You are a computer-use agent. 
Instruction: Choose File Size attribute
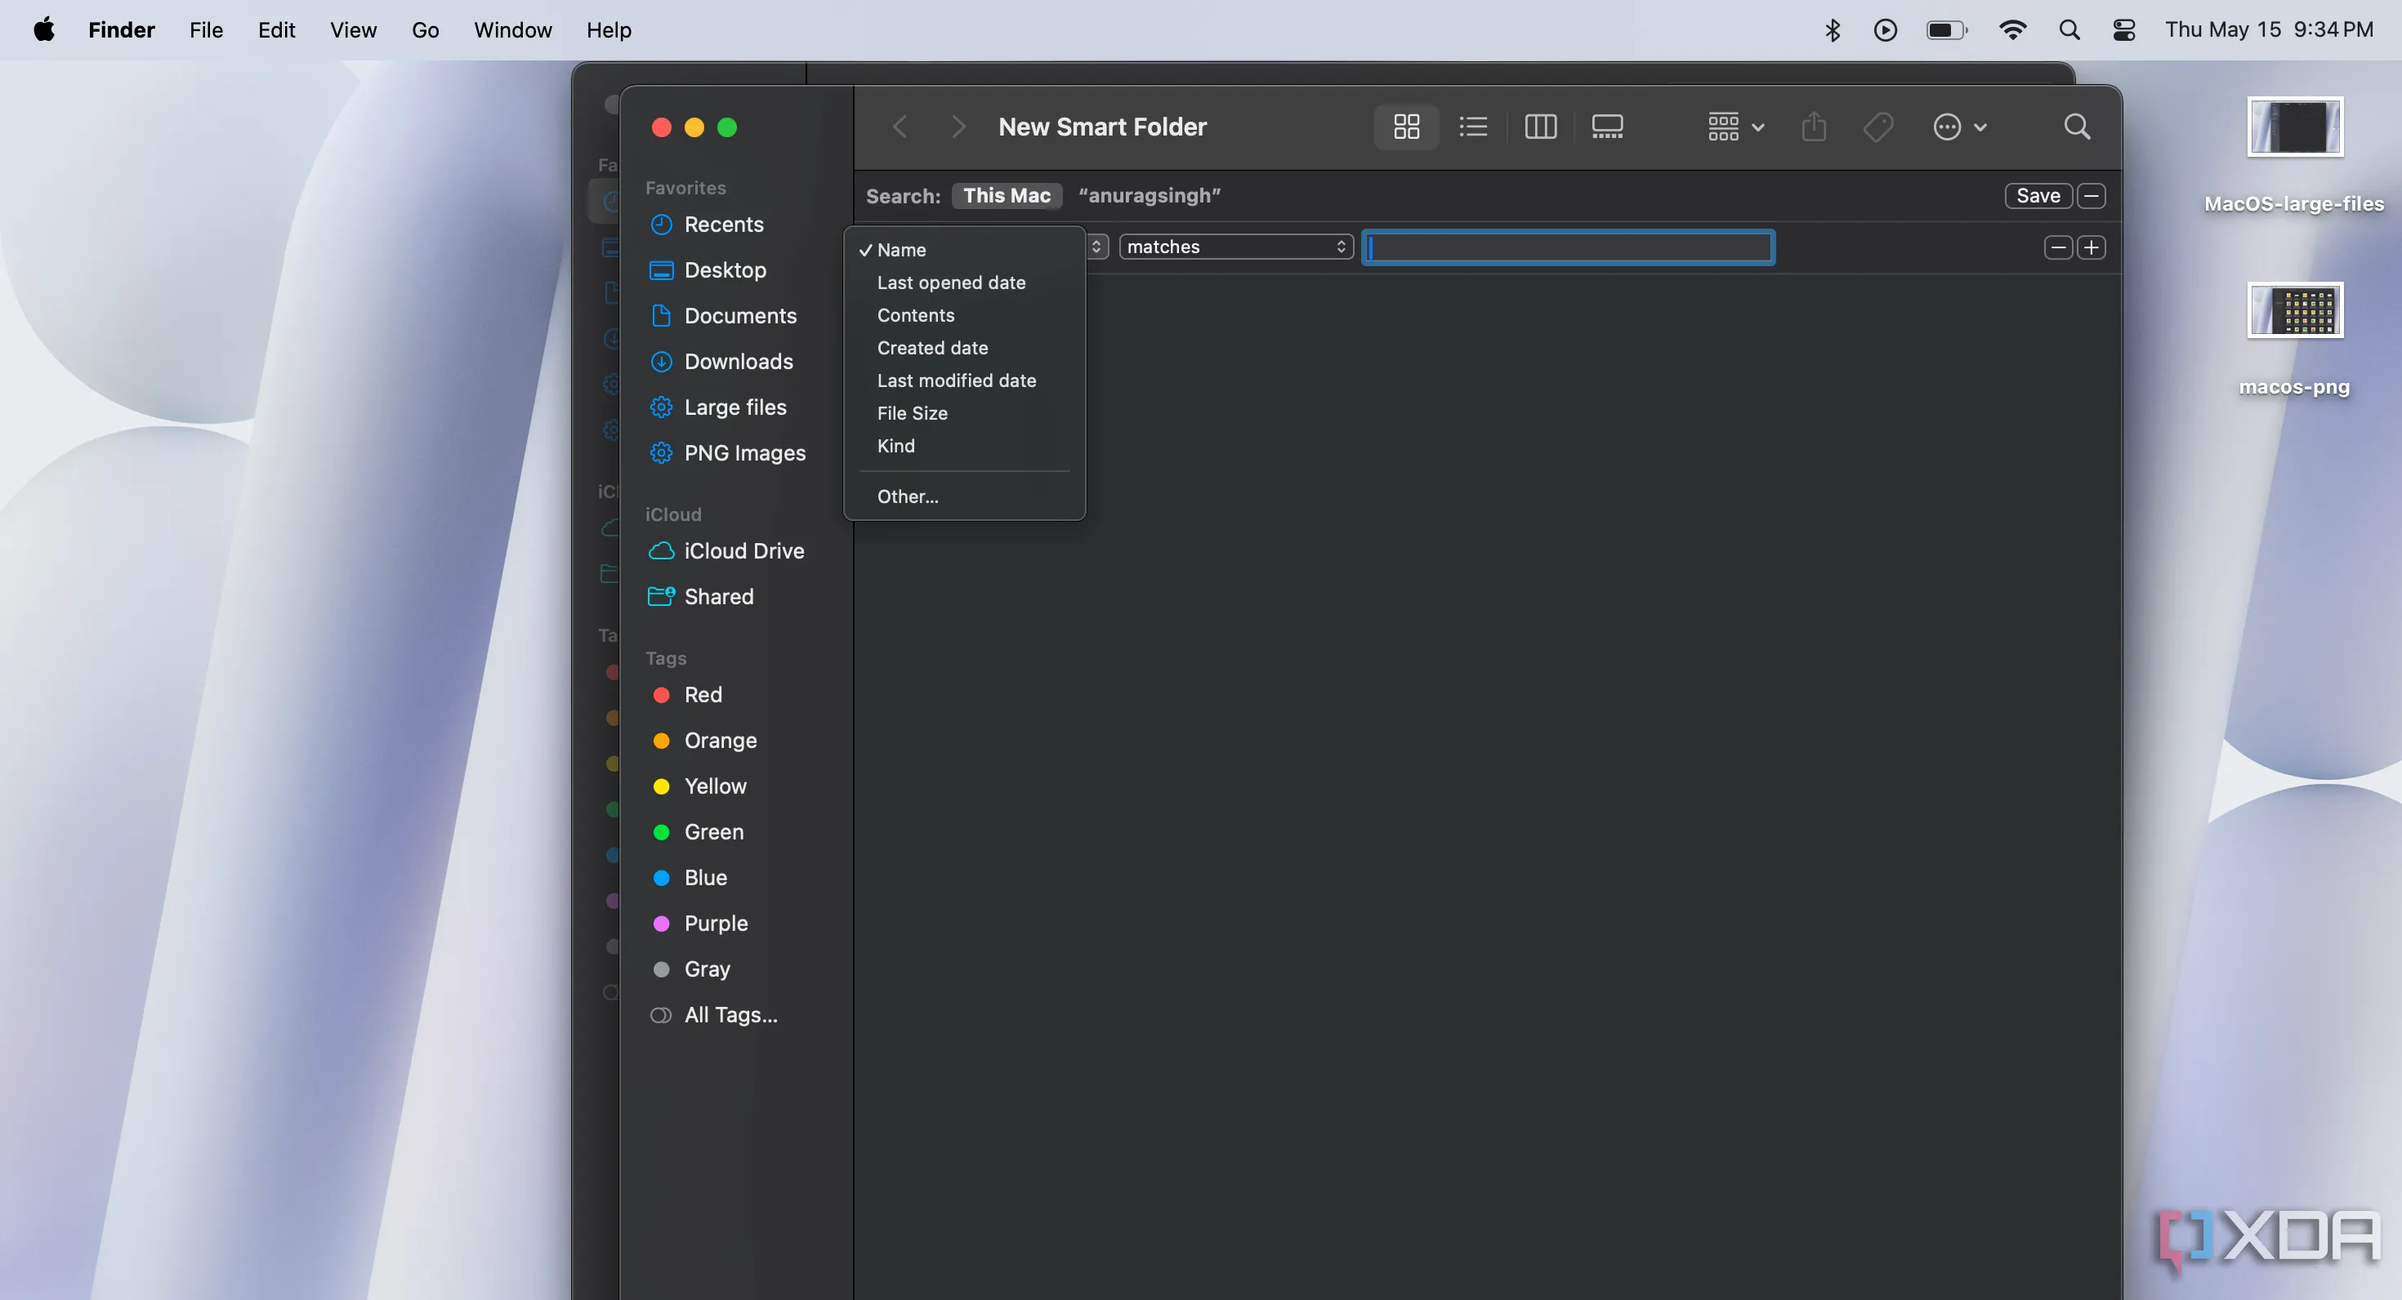click(964, 413)
